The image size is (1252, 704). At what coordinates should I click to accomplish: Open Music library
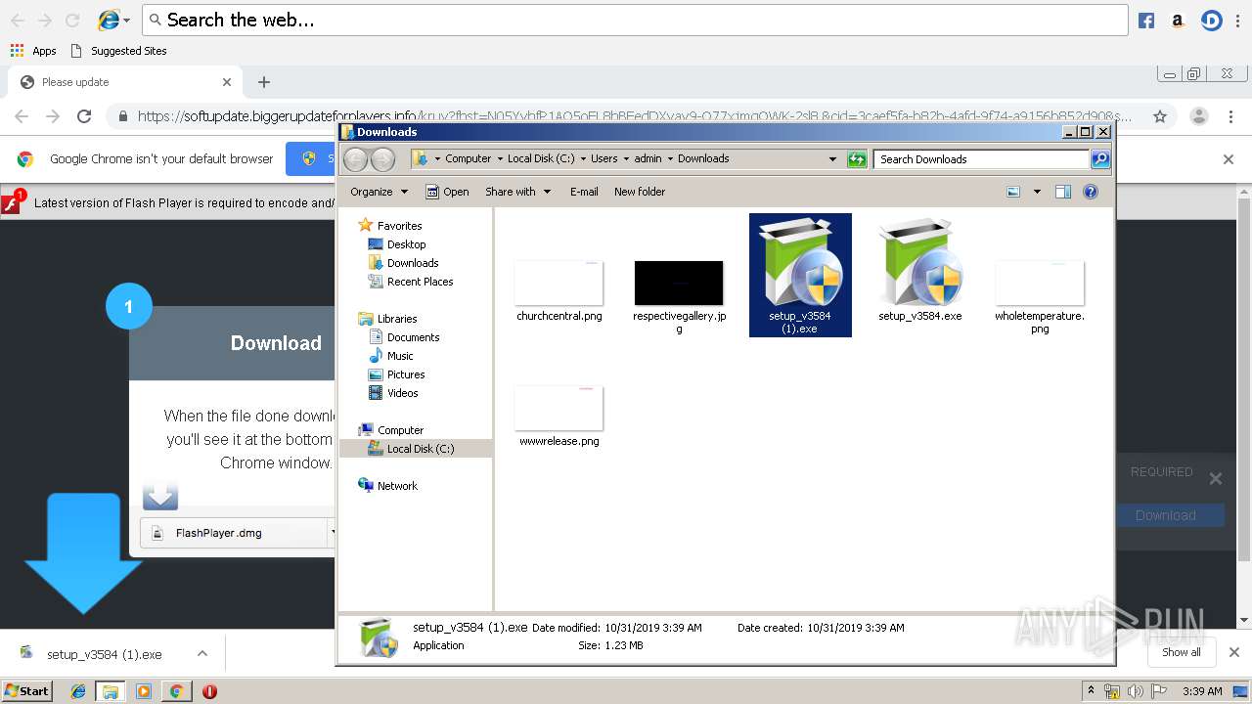click(391, 356)
